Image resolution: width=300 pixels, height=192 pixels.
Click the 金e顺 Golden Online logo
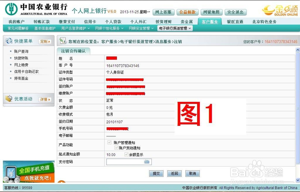pyautogui.click(x=279, y=10)
